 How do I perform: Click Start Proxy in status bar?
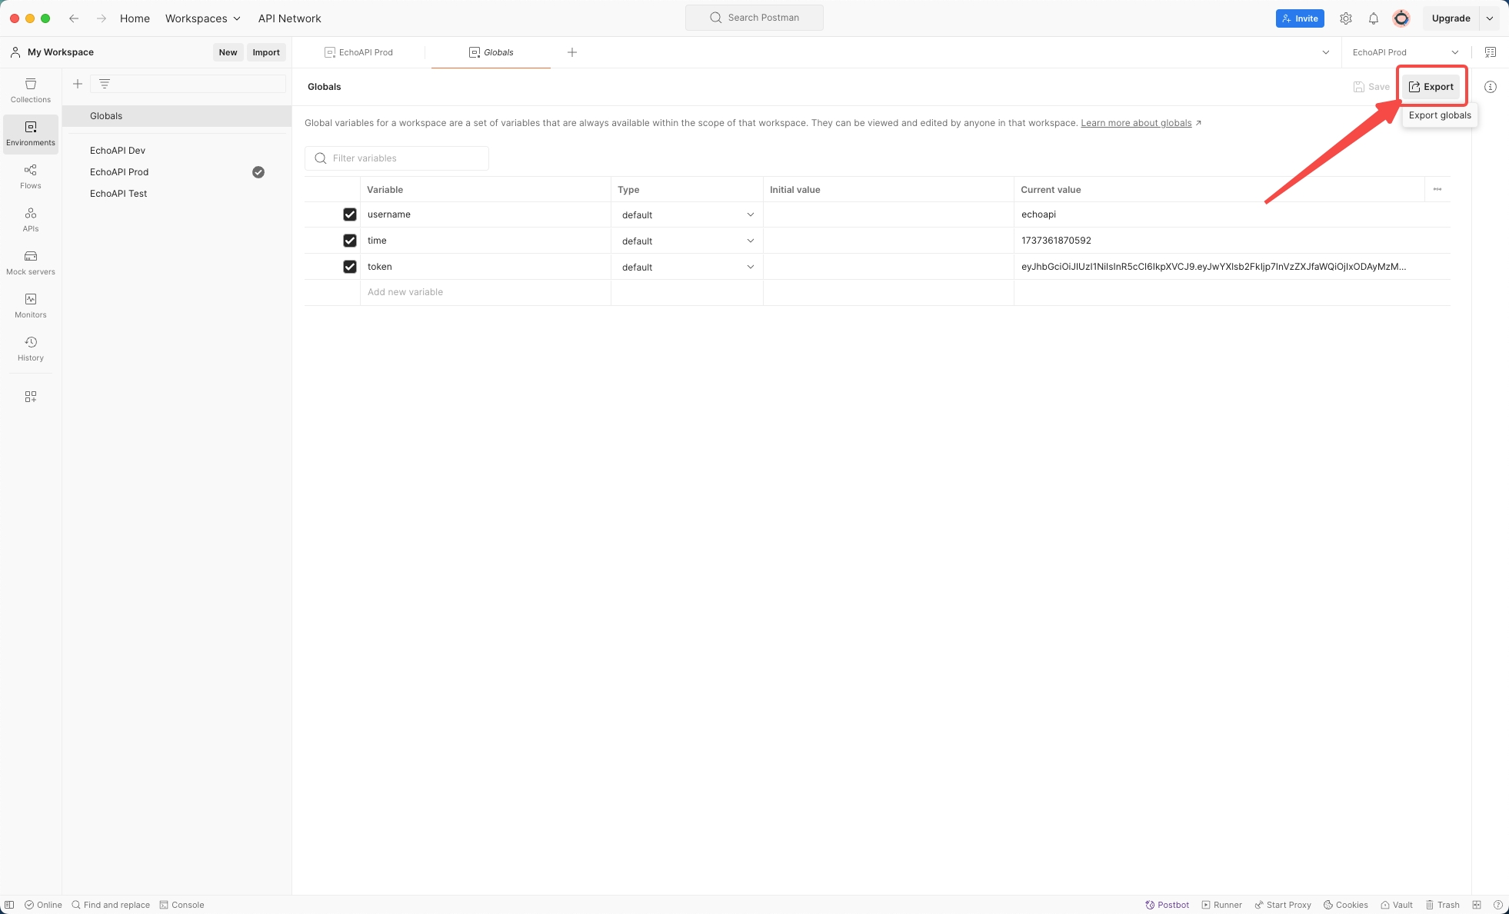(x=1283, y=905)
